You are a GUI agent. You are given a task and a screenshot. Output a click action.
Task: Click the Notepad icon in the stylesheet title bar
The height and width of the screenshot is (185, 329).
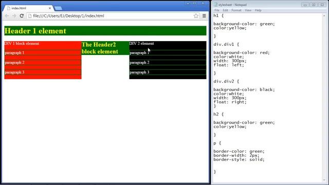tap(215, 5)
